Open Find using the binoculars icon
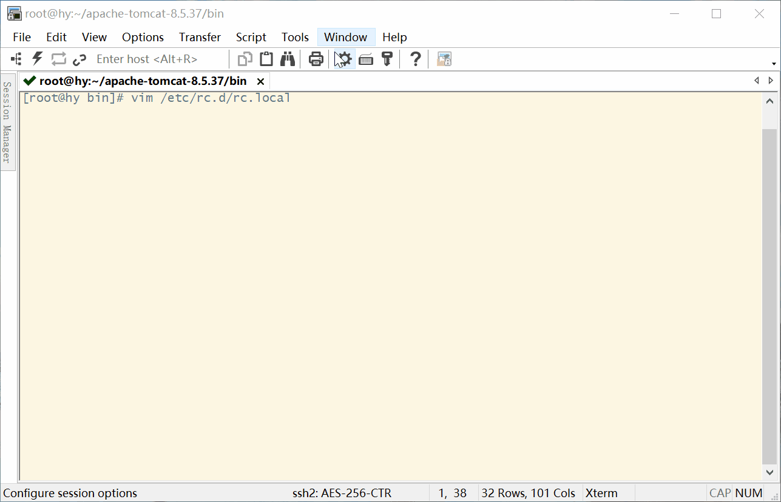The image size is (781, 502). [x=287, y=59]
